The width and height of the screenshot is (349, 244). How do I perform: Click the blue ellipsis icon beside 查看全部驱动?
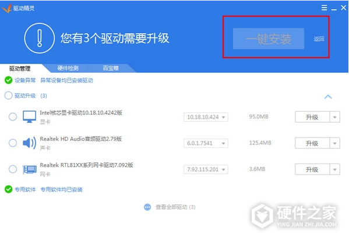coord(147,207)
